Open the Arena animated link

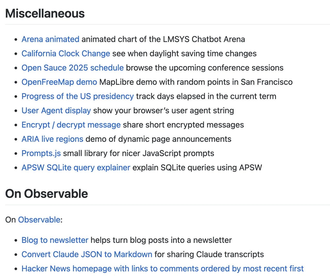click(x=50, y=39)
